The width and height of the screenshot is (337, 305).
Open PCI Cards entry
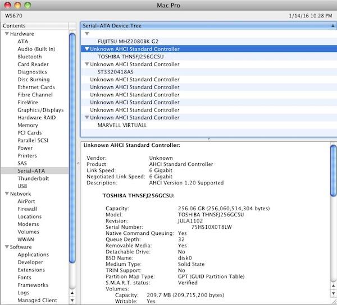click(x=30, y=133)
